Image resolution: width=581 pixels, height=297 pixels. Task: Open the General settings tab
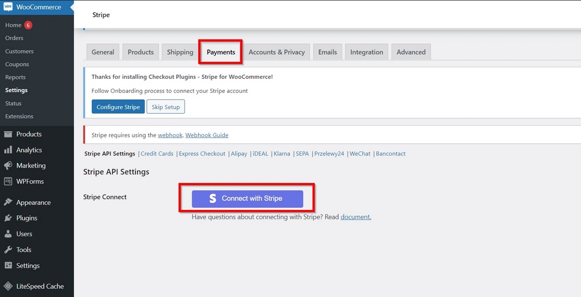pyautogui.click(x=103, y=52)
